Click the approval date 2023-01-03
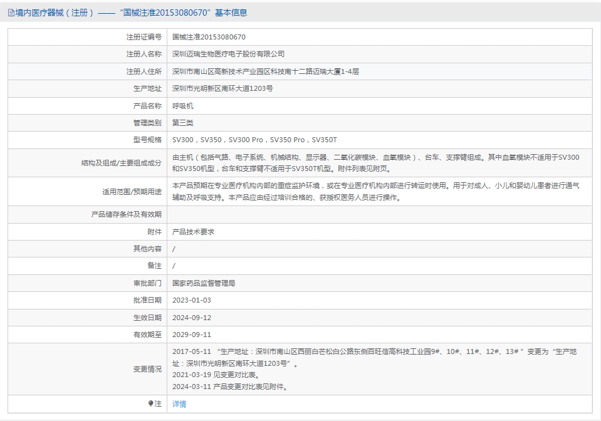 [x=192, y=300]
